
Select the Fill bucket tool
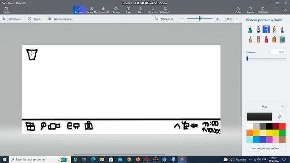point(282,39)
